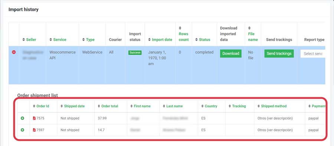Sort orders by Order total
The width and height of the screenshot is (334, 146).
108,106
